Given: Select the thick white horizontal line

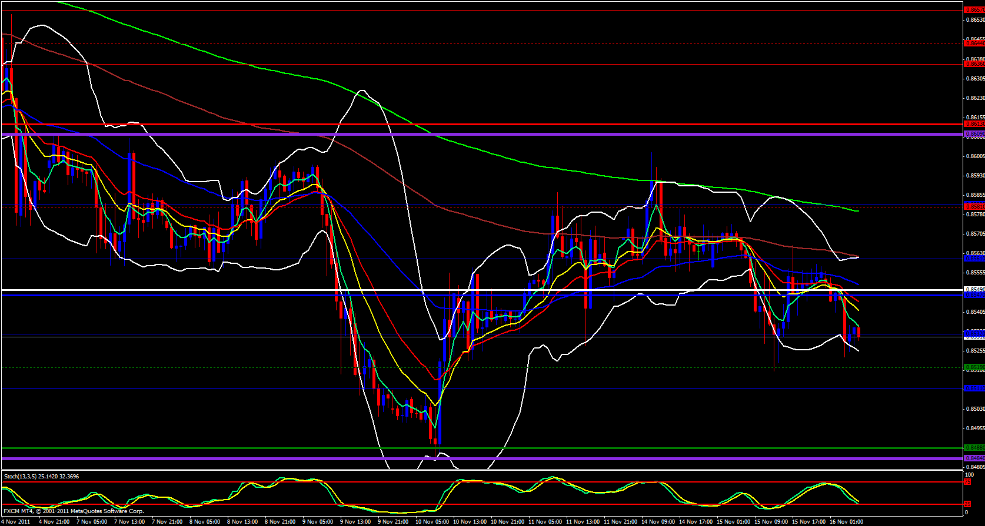Looking at the screenshot, I should pyautogui.click(x=471, y=290).
